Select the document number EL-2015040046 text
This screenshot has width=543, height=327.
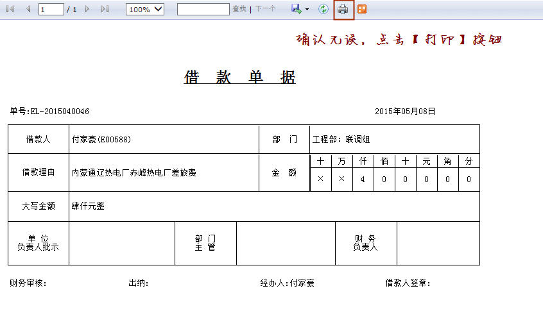[x=60, y=111]
